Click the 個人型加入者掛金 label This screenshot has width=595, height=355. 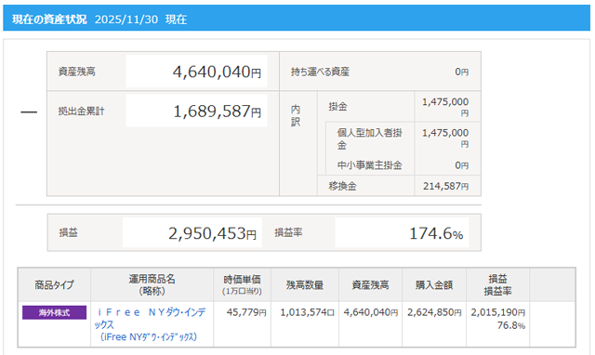point(370,138)
